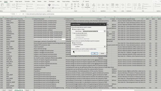Switch to sheet tab Sheet1
The image size is (161, 91).
4,90
